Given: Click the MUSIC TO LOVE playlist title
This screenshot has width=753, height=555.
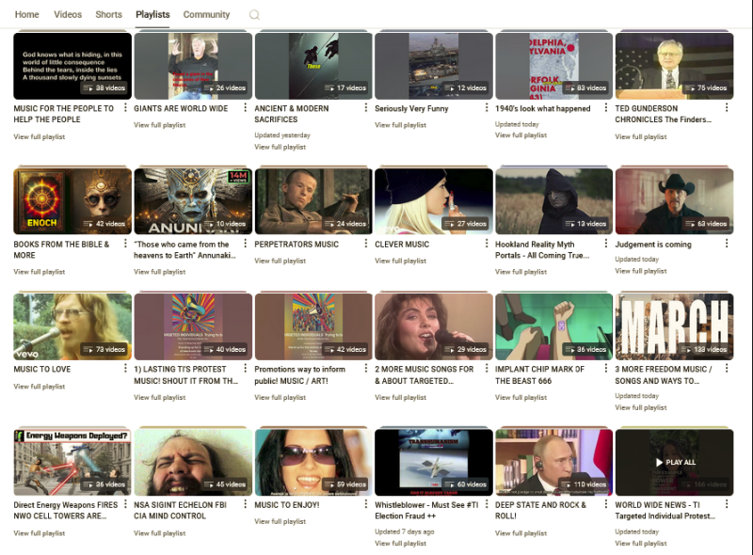Looking at the screenshot, I should click(42, 369).
